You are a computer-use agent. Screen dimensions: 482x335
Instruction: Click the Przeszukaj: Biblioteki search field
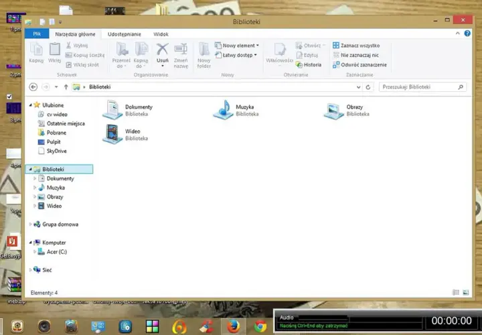point(422,87)
